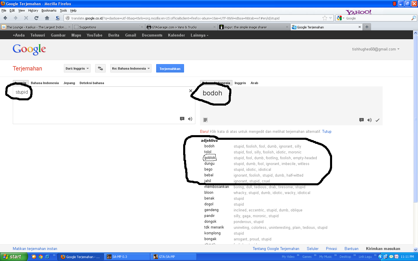418x261 pixels.
Task: Select Inggris as target language
Action: click(x=240, y=83)
